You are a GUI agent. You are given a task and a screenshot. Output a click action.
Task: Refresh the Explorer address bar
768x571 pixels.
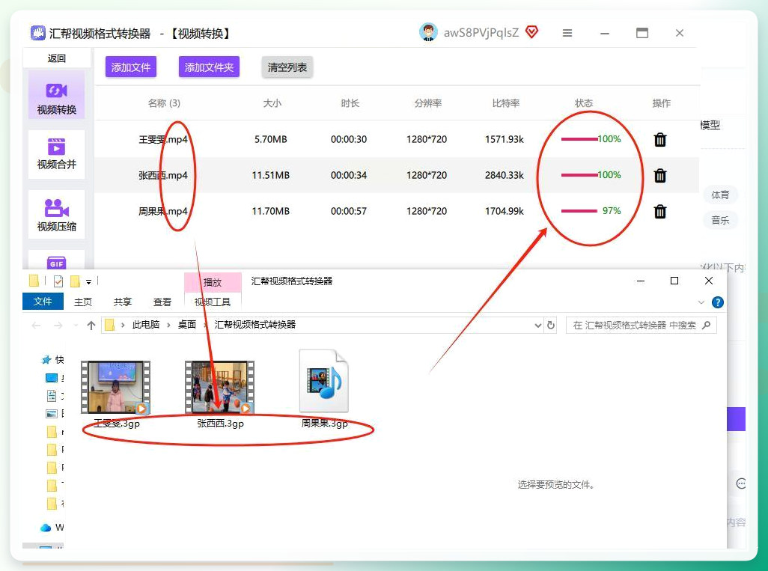(550, 325)
